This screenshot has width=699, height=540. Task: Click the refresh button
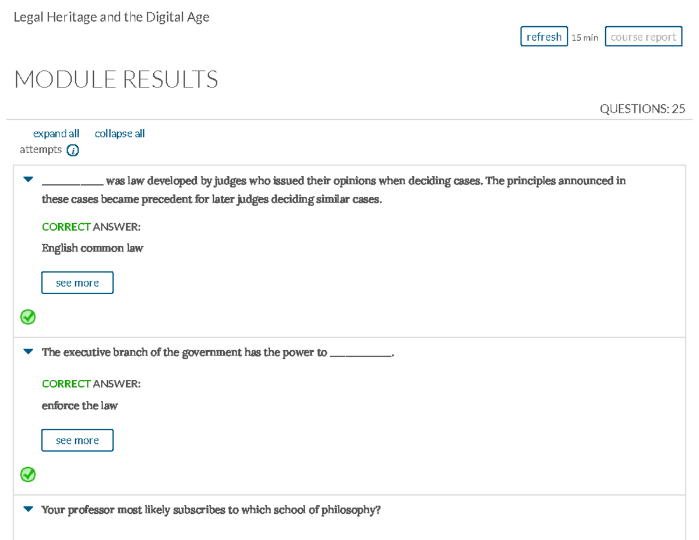(x=543, y=36)
